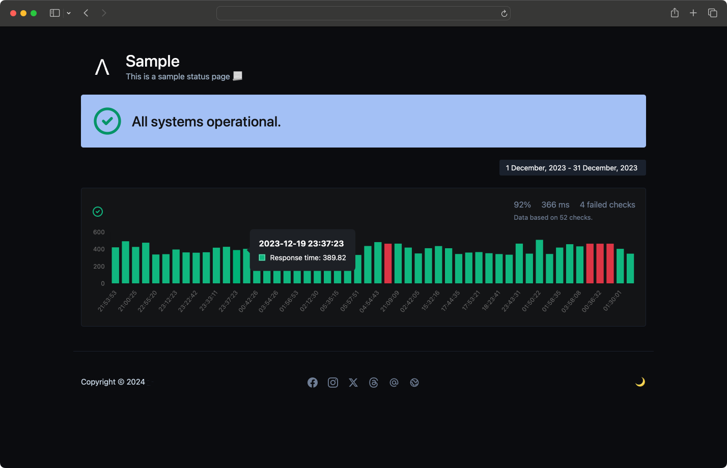Click the Copyright © 2024 text
727x468 pixels.
pyautogui.click(x=113, y=382)
